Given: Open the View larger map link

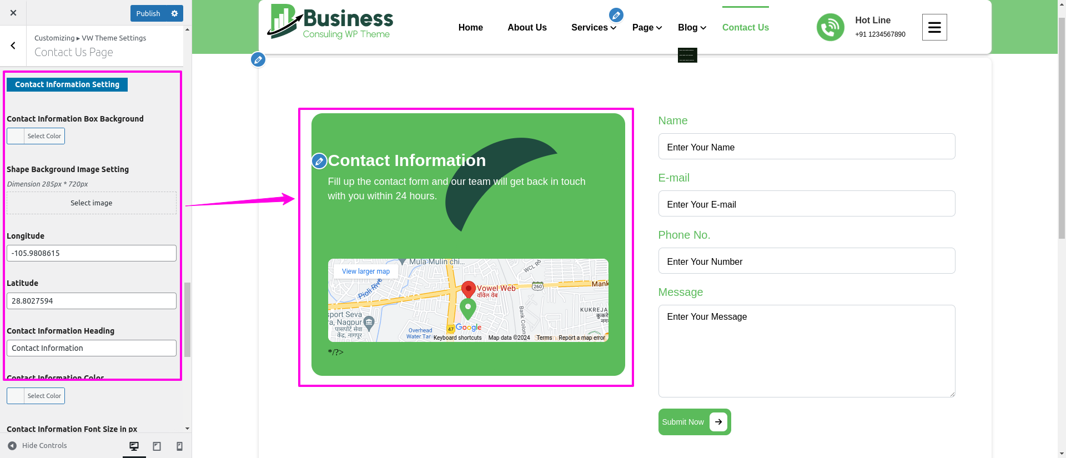Looking at the screenshot, I should tap(365, 271).
